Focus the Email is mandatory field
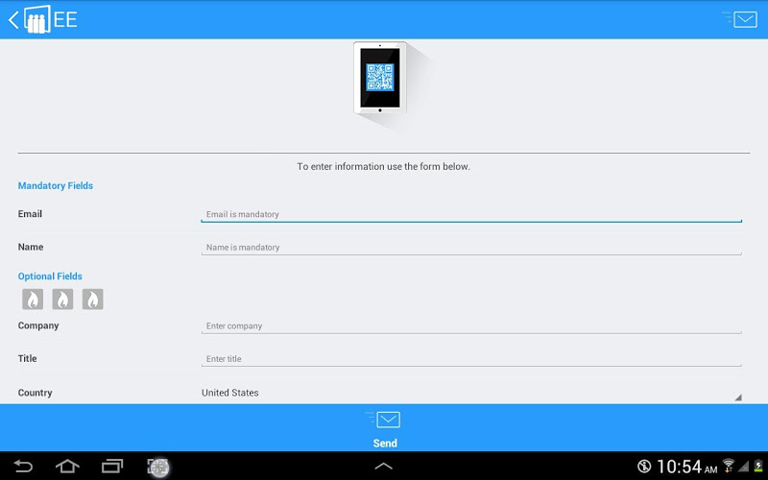Image resolution: width=768 pixels, height=480 pixels. (471, 214)
